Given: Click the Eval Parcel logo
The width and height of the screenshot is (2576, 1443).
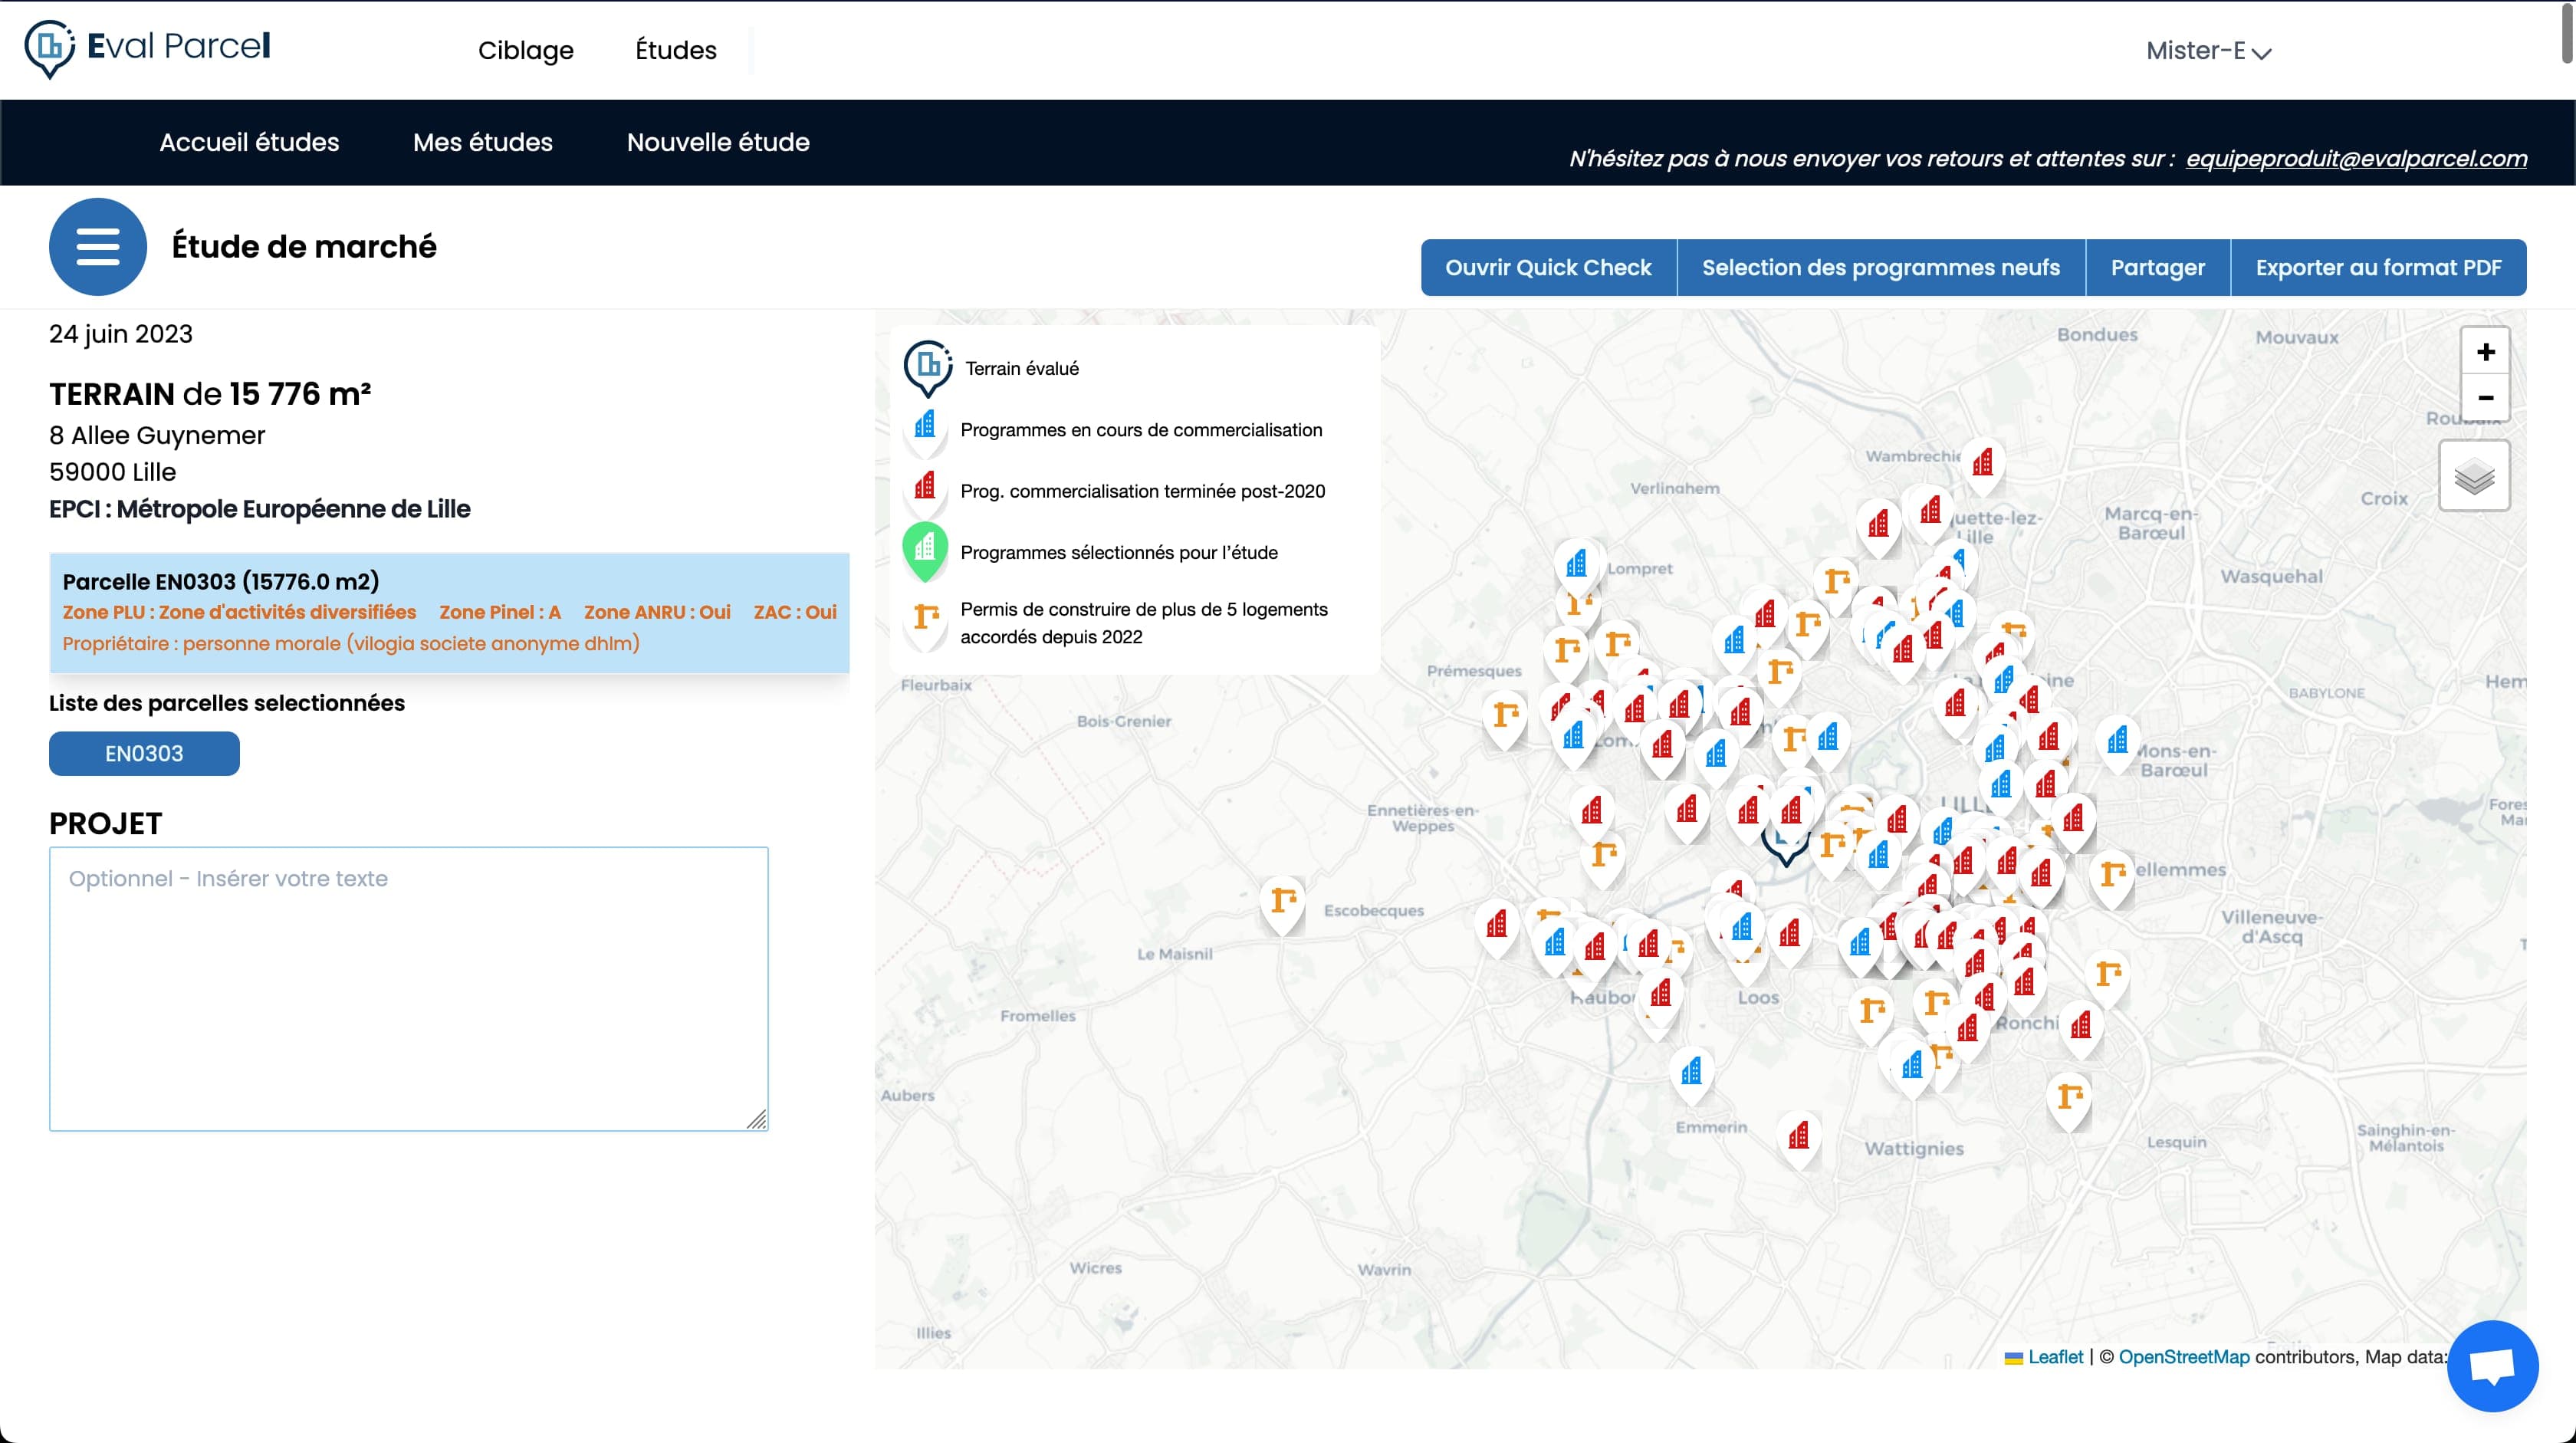Looking at the screenshot, I should point(148,48).
